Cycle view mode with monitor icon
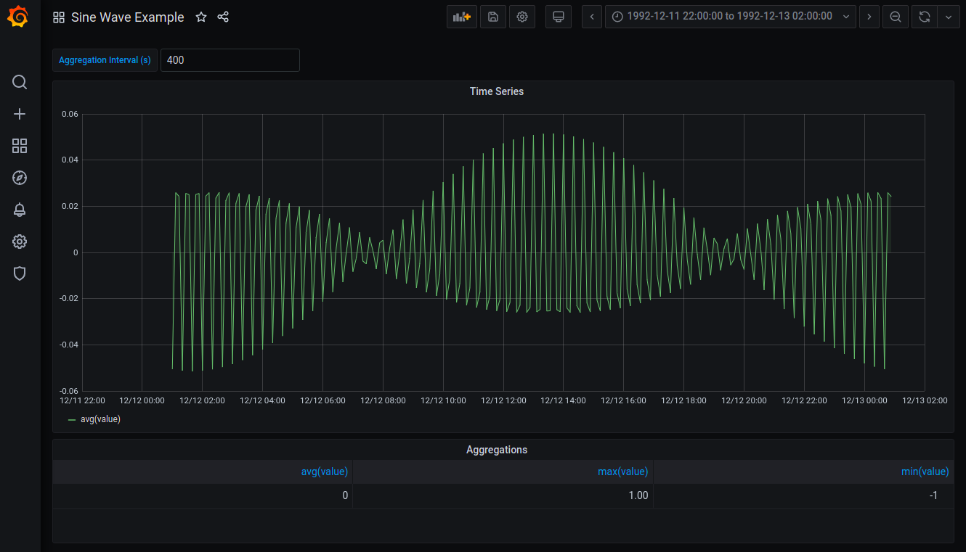The height and width of the screenshot is (552, 966). (x=559, y=17)
